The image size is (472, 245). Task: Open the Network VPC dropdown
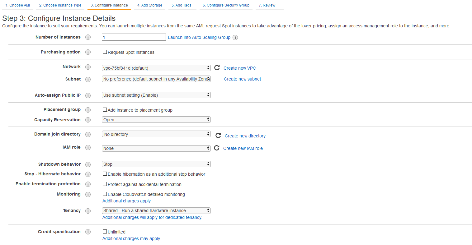tap(156, 68)
